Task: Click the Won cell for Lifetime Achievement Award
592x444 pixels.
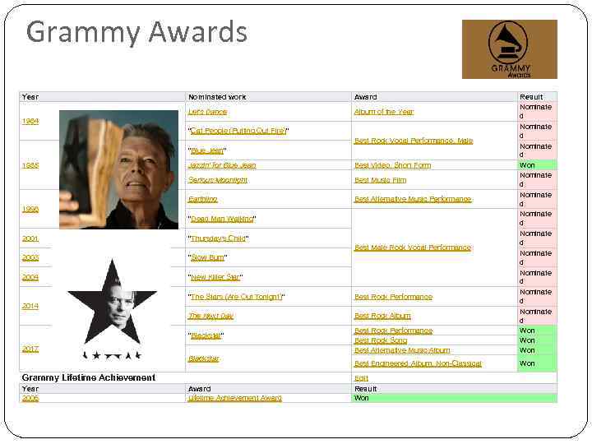Action: [454, 398]
